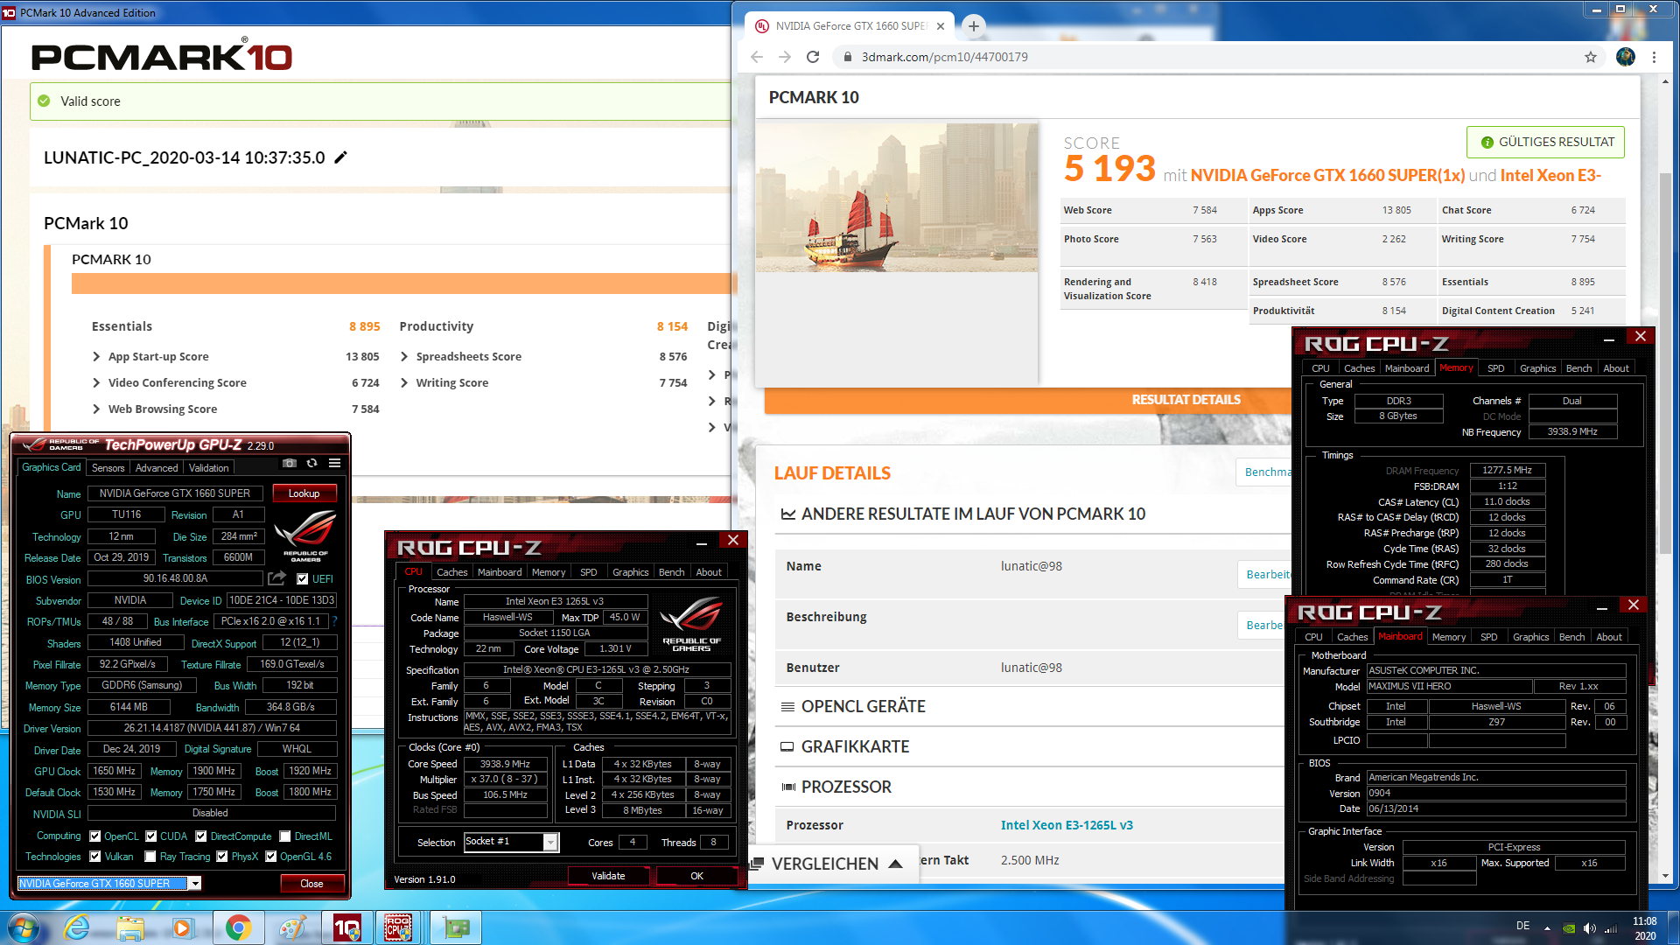Open Caches tab in the CPU-Z processor window
Screen dimensions: 1680x945
coord(452,572)
